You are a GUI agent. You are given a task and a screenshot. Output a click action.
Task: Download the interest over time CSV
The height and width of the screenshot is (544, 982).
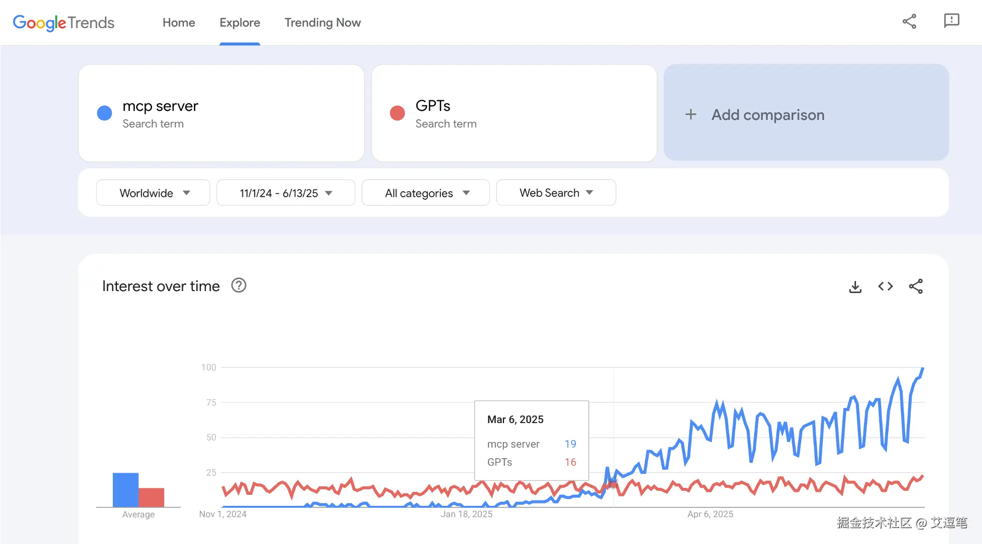855,287
